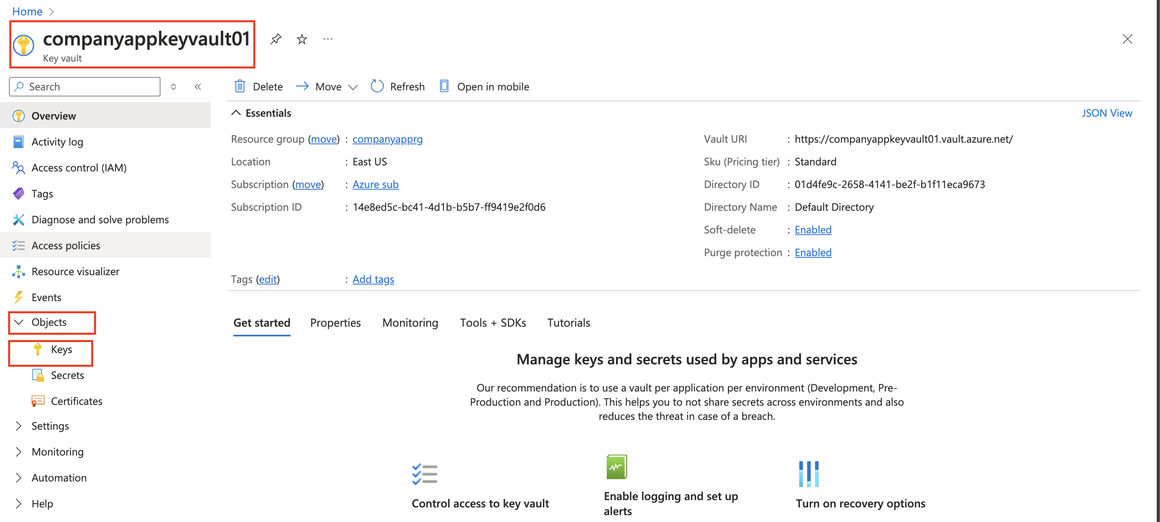Open the Move dropdown chevron
This screenshot has width=1160, height=522.
click(353, 87)
